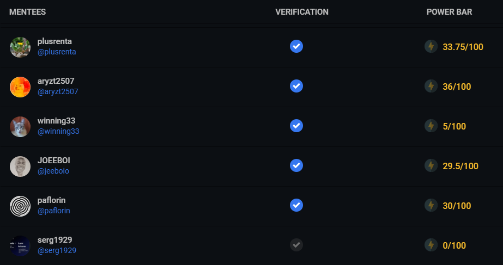Click paflorin's blue verification badge

point(296,205)
